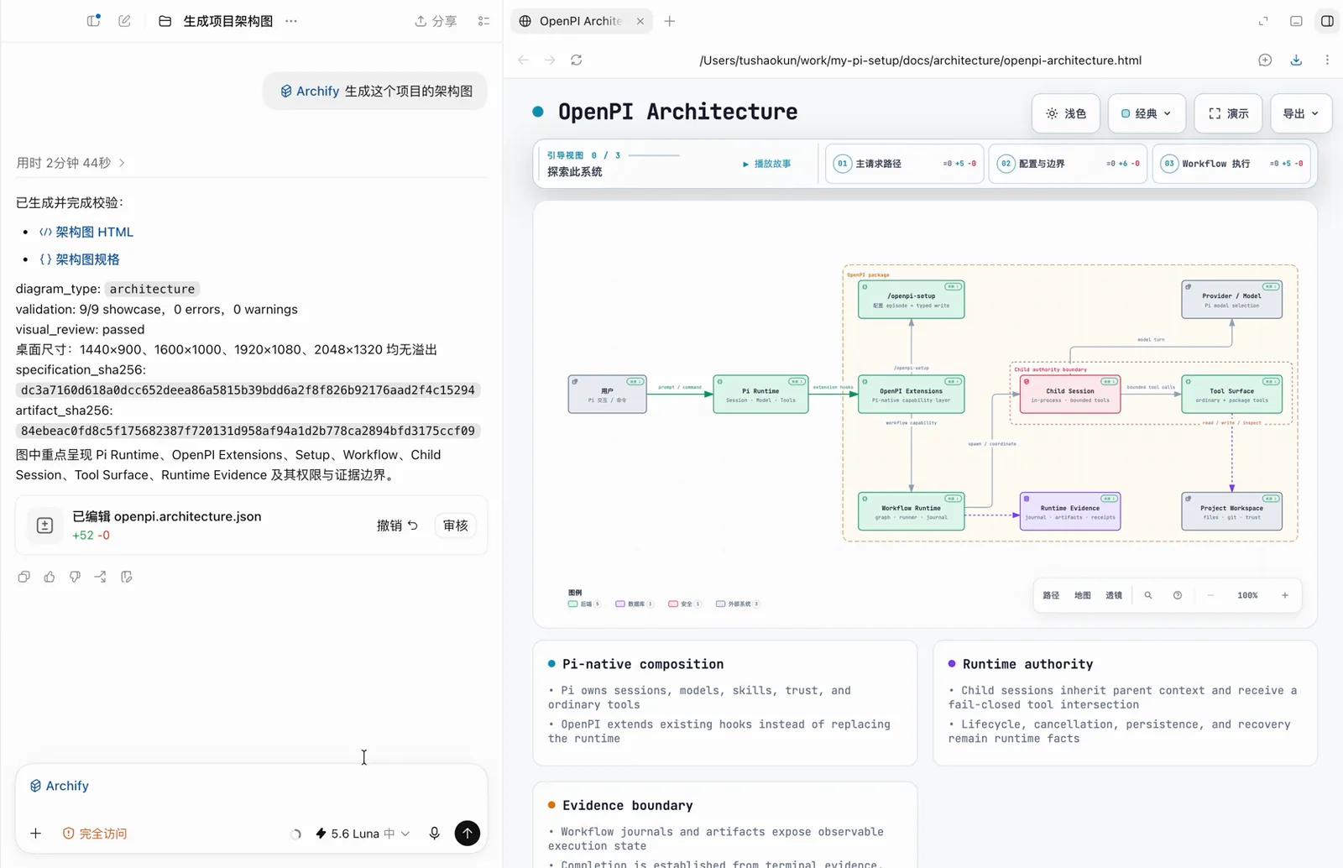
Task: Open a new tab with plus icon
Action: tap(670, 21)
